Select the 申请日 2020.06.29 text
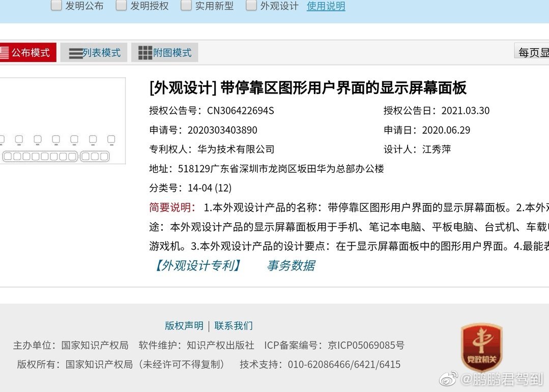Screen dimensions: 549x392 [x=427, y=130]
